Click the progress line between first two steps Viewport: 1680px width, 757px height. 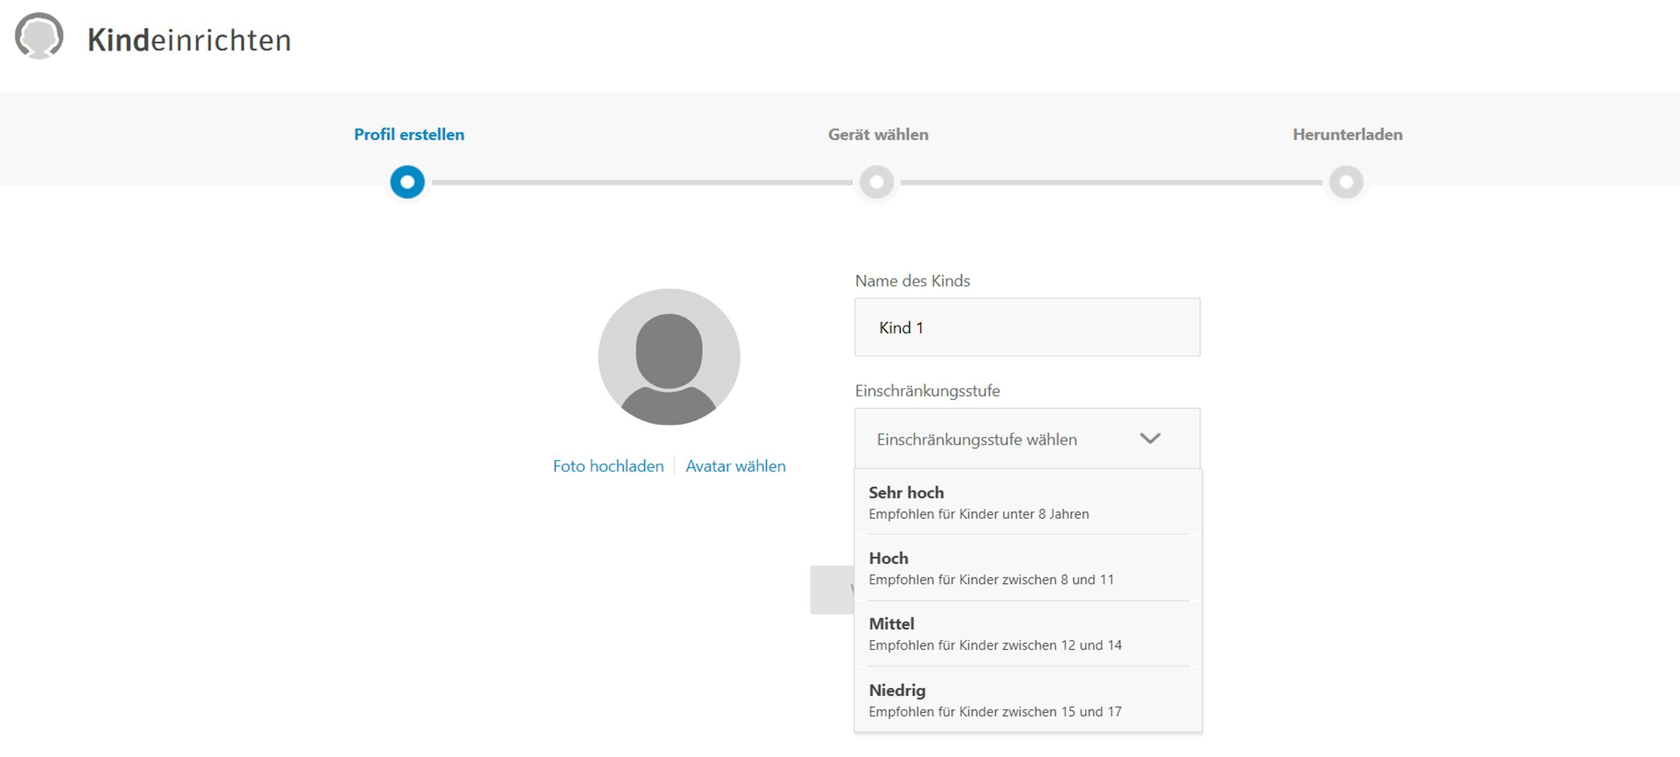tap(642, 182)
